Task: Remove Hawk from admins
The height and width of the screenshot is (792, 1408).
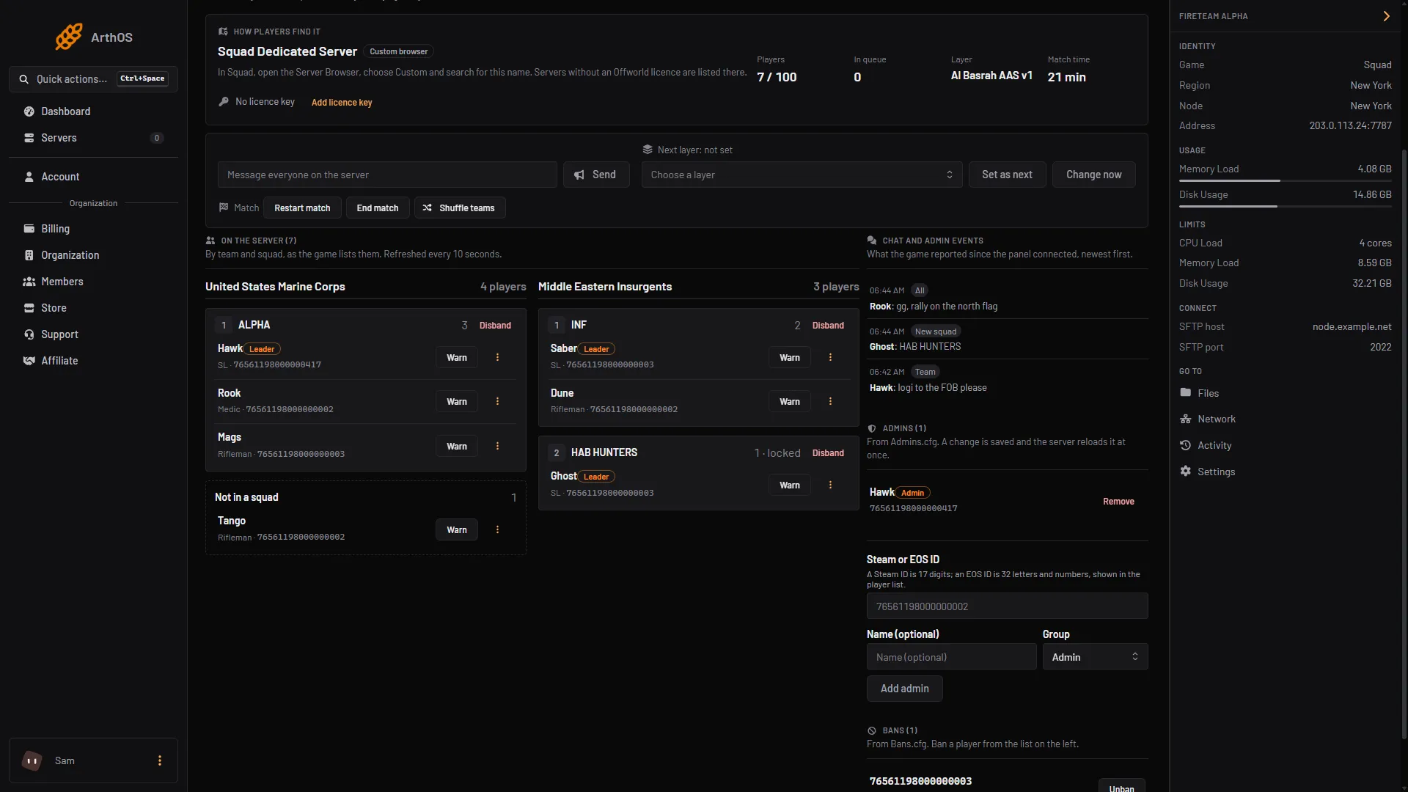Action: [1118, 502]
